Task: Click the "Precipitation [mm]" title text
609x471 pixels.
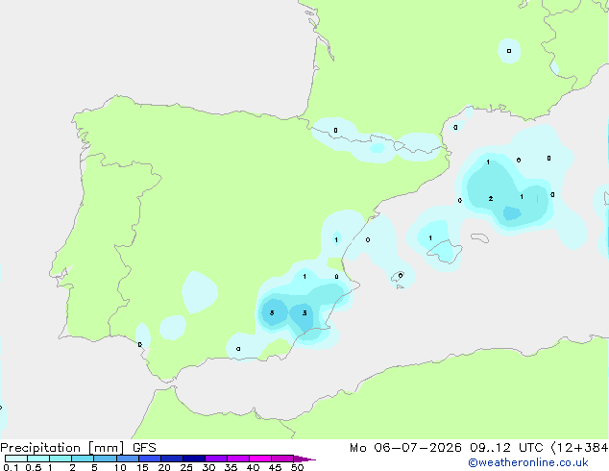Action: (x=62, y=448)
